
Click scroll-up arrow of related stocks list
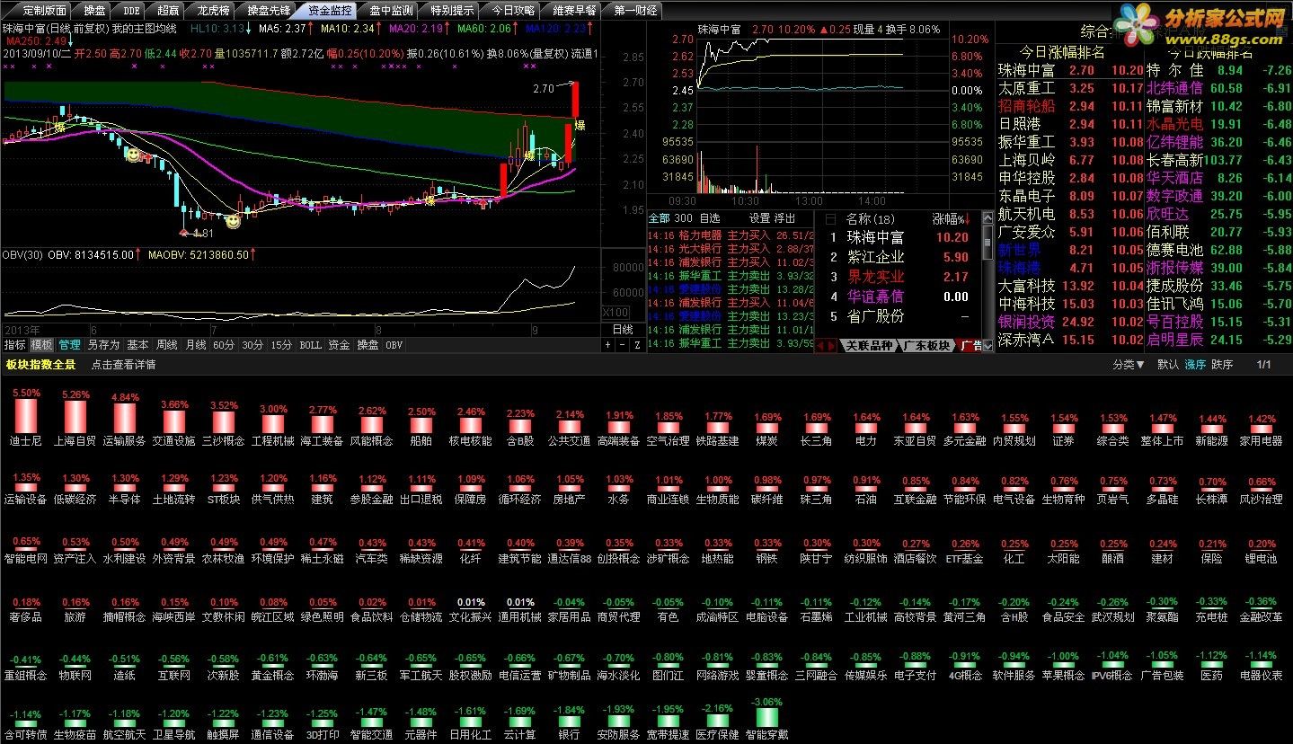coord(987,218)
